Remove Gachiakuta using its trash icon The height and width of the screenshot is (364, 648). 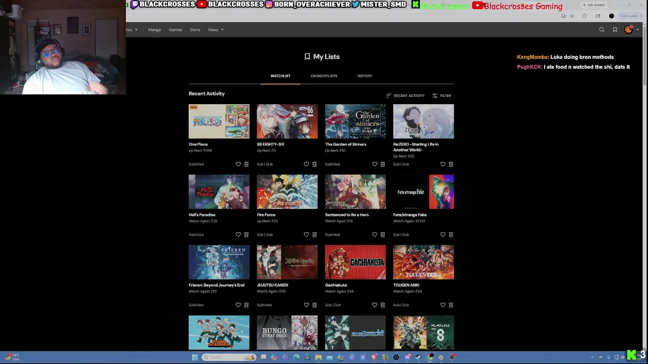point(383,305)
